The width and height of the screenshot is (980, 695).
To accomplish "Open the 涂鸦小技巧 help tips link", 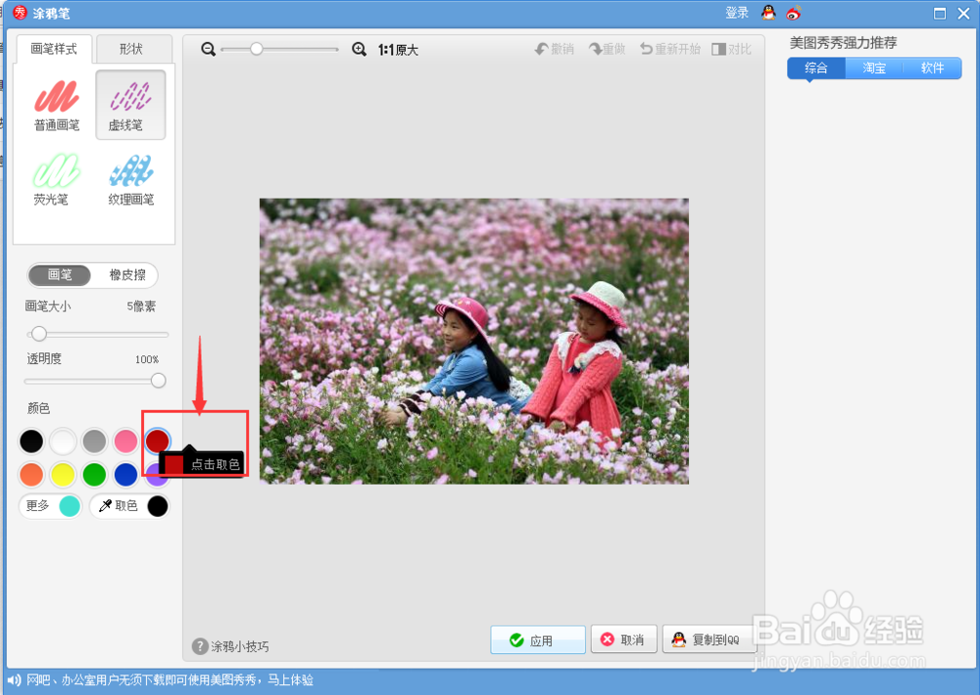I will (230, 646).
